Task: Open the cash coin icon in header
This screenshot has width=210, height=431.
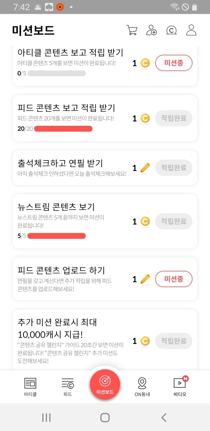Action: [171, 30]
